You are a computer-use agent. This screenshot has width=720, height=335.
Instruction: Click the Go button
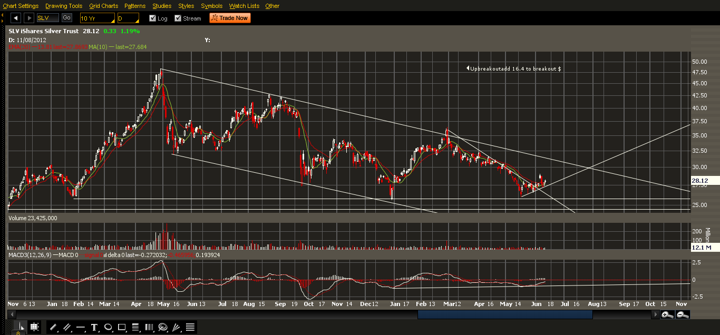pos(67,18)
